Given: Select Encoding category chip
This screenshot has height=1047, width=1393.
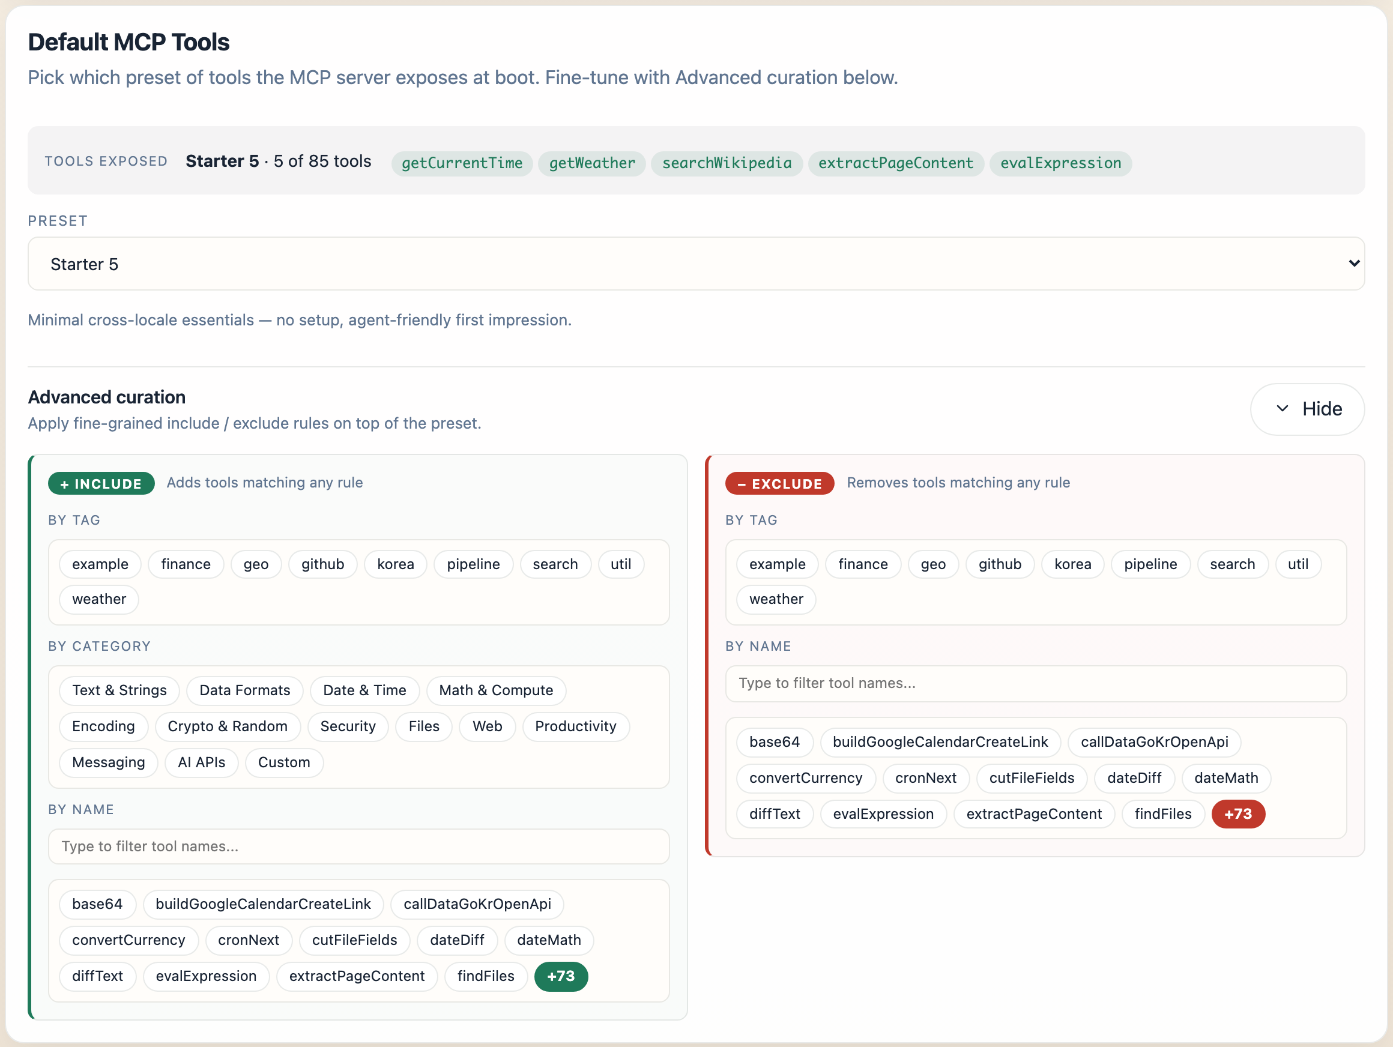Looking at the screenshot, I should 103,726.
